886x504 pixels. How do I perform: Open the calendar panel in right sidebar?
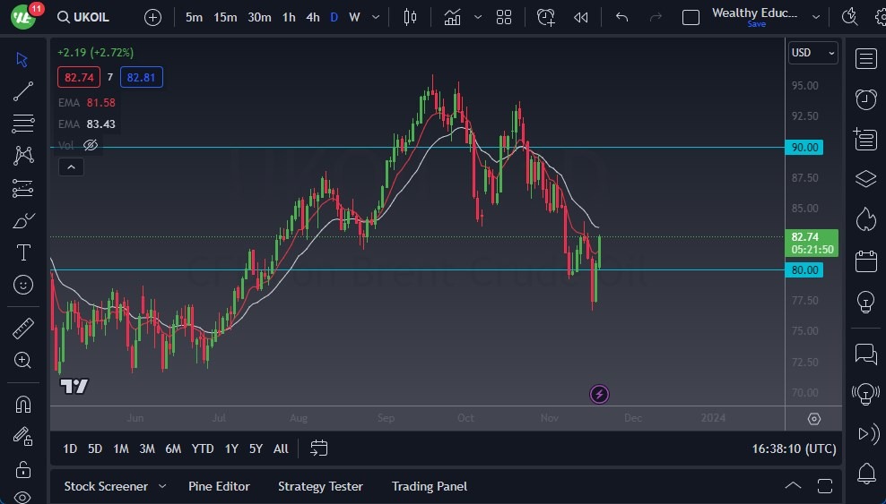click(x=865, y=261)
